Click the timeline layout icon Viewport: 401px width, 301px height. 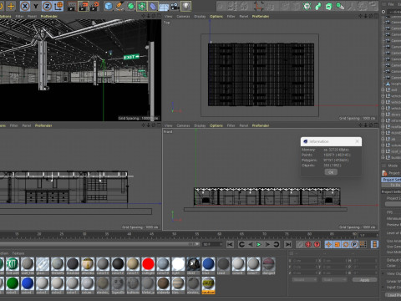374,244
